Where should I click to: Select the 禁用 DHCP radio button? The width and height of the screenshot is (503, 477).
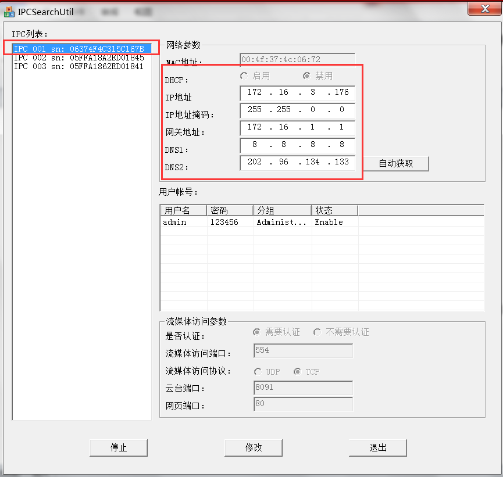[x=306, y=76]
